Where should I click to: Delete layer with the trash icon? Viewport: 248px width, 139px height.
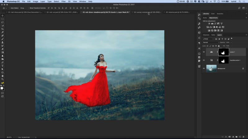click(243, 137)
